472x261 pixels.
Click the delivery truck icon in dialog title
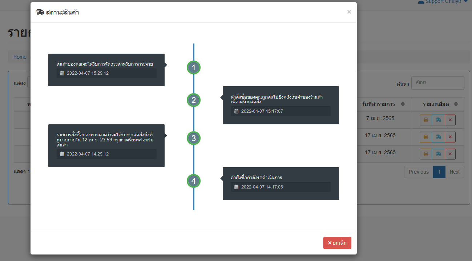click(40, 12)
